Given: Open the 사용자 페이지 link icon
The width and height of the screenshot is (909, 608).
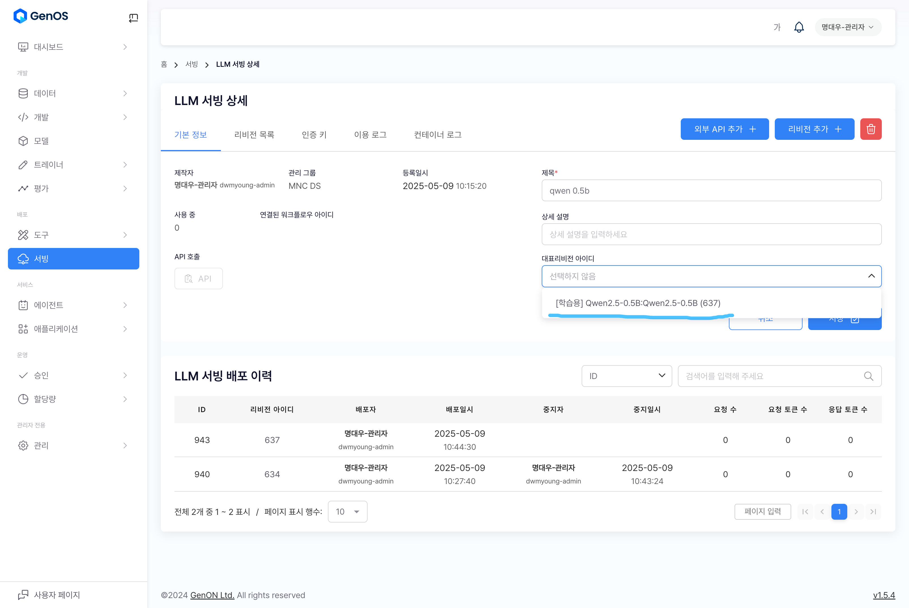Looking at the screenshot, I should 23,594.
